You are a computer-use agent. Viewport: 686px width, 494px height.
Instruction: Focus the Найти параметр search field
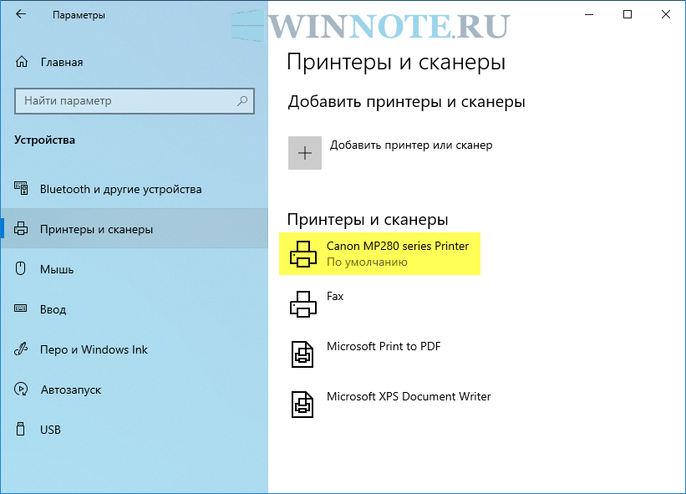(x=125, y=101)
